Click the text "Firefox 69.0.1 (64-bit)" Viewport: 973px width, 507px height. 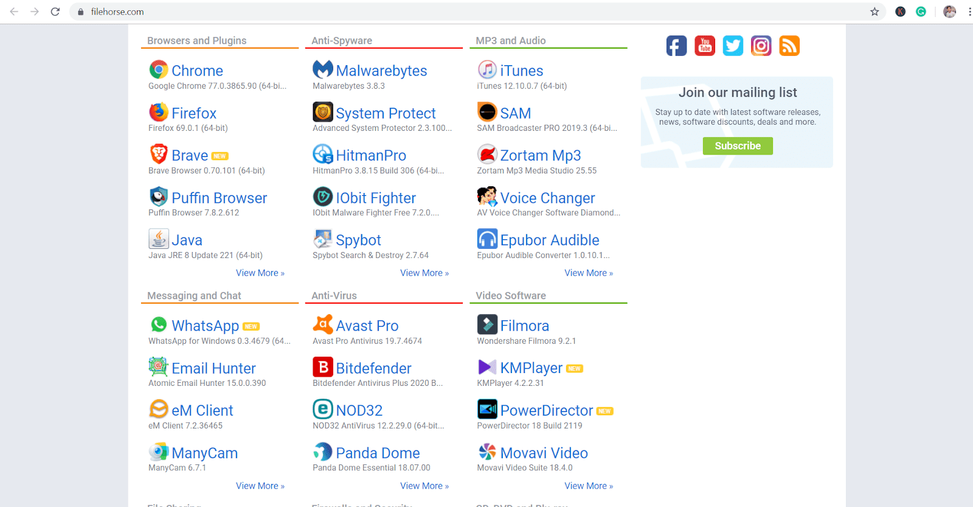[x=188, y=128]
